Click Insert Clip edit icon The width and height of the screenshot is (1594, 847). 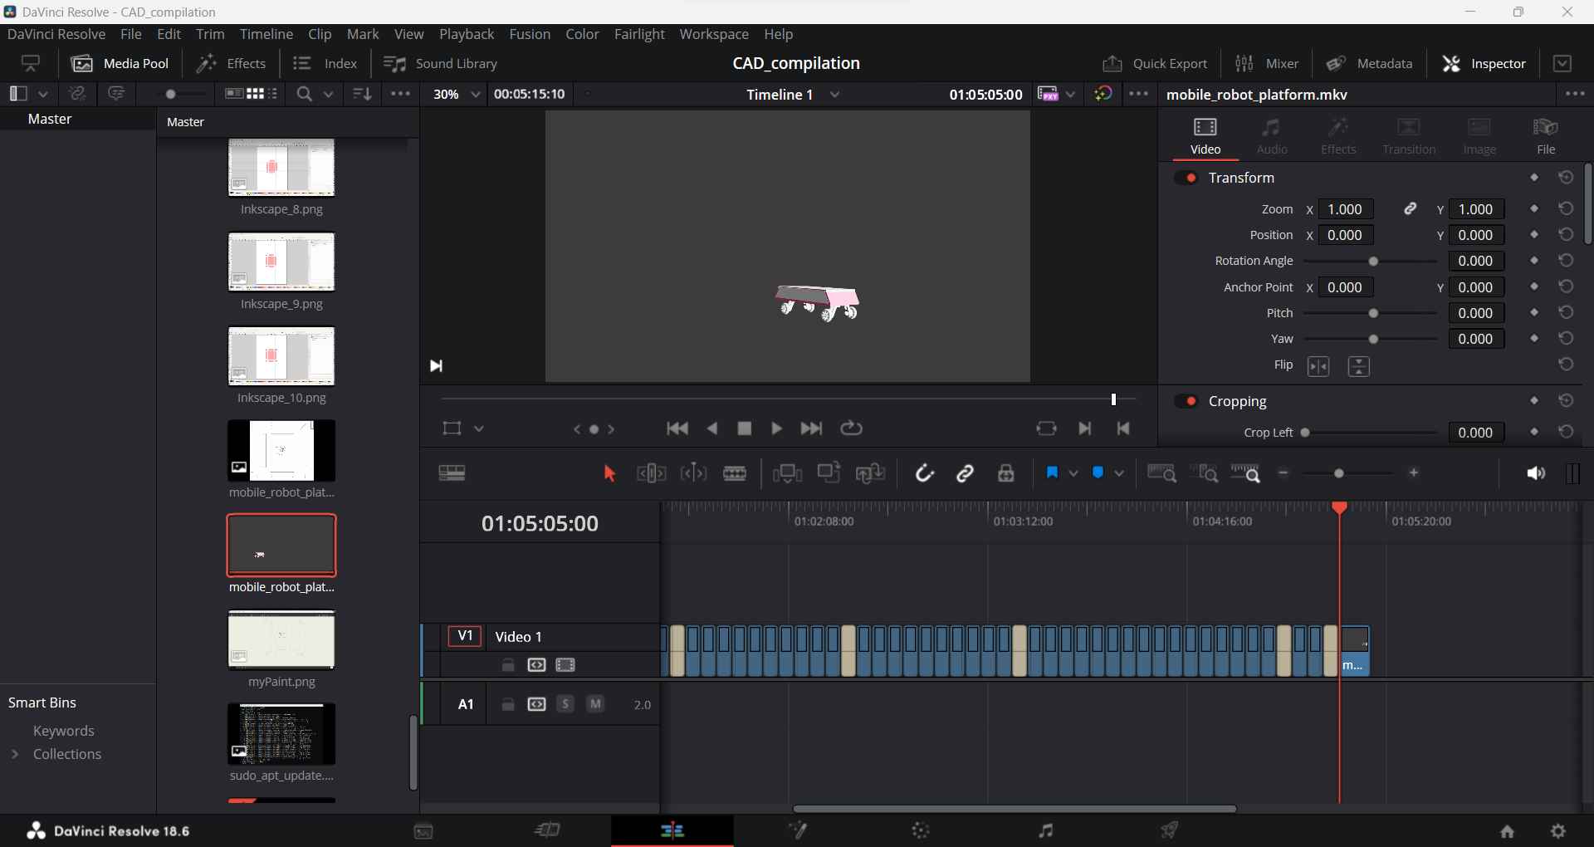pyautogui.click(x=787, y=473)
